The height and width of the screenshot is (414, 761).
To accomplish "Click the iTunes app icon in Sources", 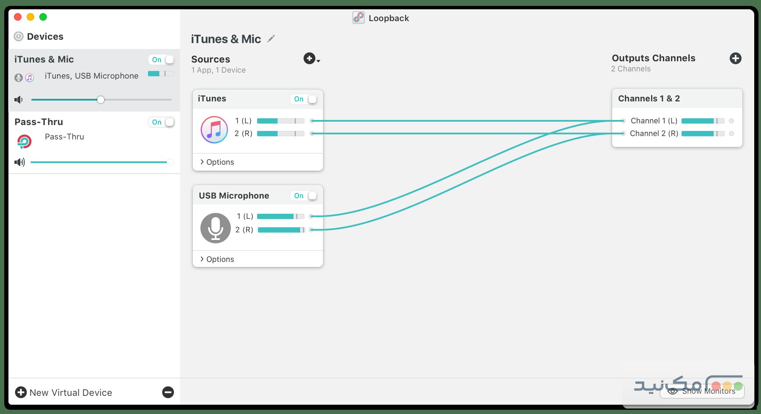I will (214, 129).
